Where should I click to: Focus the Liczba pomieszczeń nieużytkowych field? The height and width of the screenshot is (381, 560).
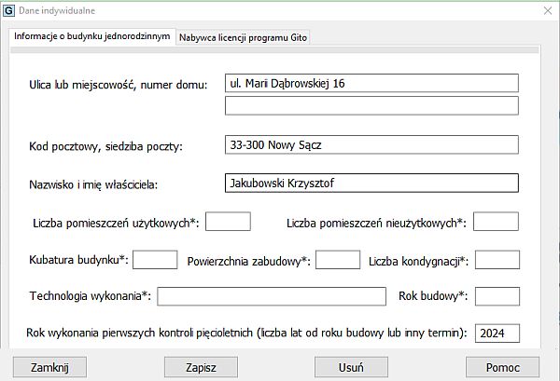497,222
